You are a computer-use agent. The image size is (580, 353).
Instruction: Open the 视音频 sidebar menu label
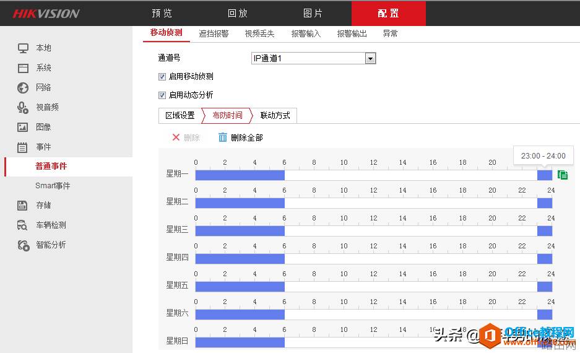coord(47,108)
